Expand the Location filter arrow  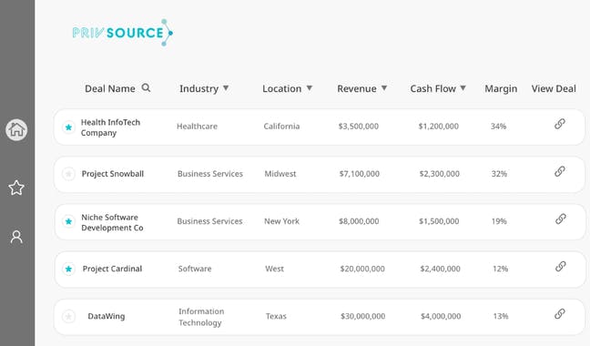point(310,88)
